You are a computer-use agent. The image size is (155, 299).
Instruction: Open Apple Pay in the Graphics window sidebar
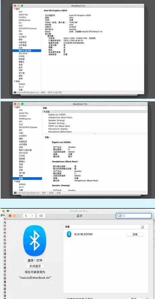point(23,14)
